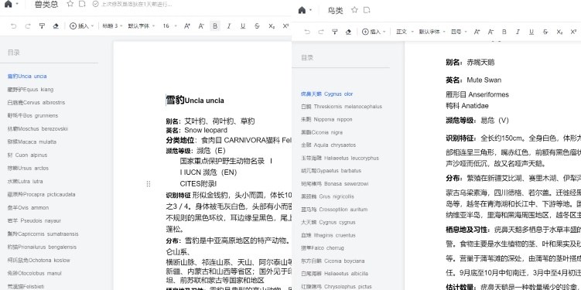The width and height of the screenshot is (581, 290).
Task: Click the home icon in the 鸟类 window
Action: (x=302, y=10)
